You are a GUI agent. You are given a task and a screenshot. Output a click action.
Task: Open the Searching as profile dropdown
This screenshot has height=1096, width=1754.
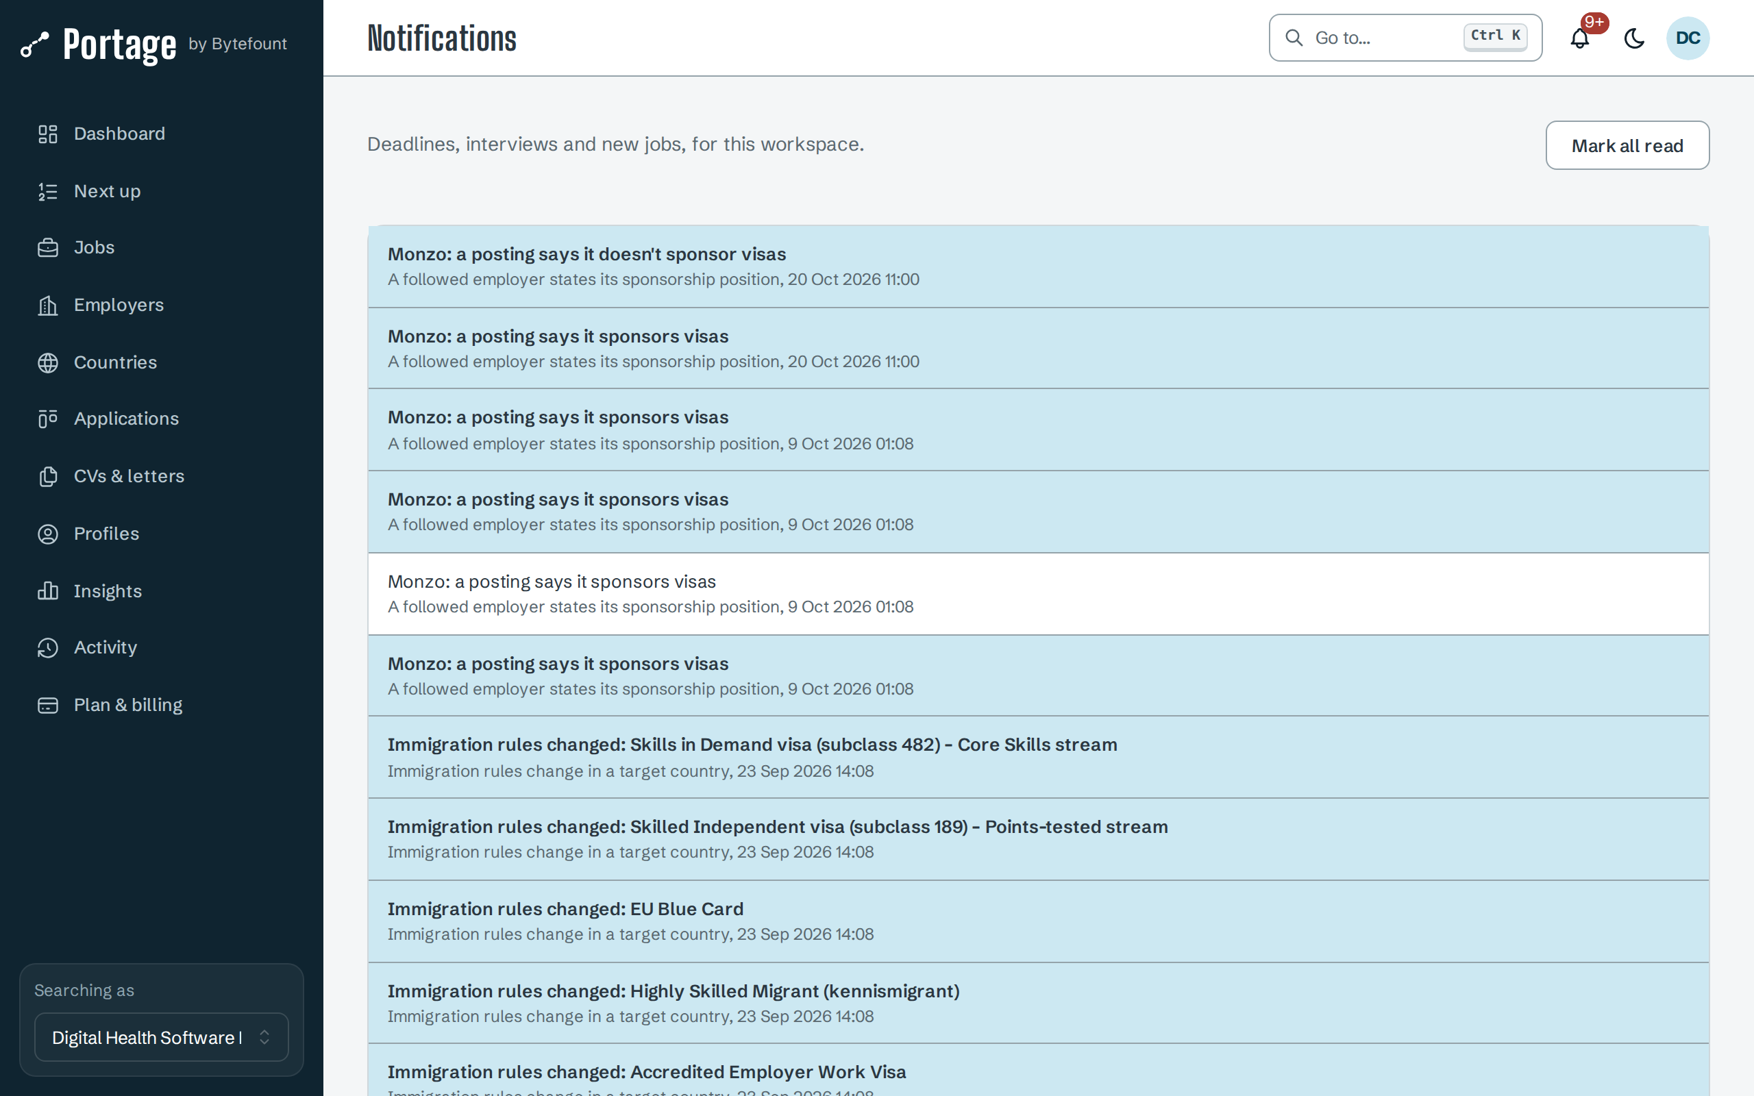click(162, 1037)
